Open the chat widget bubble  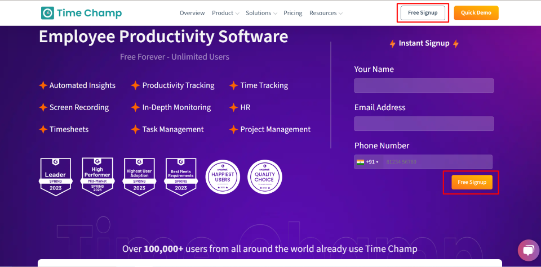pyautogui.click(x=528, y=250)
